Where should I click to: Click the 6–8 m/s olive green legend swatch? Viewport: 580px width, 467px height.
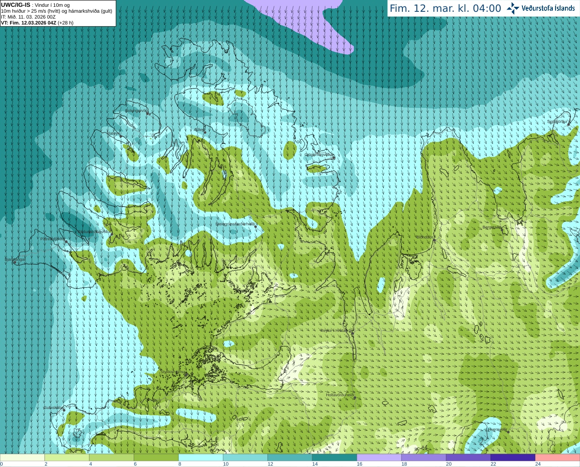pos(156,457)
